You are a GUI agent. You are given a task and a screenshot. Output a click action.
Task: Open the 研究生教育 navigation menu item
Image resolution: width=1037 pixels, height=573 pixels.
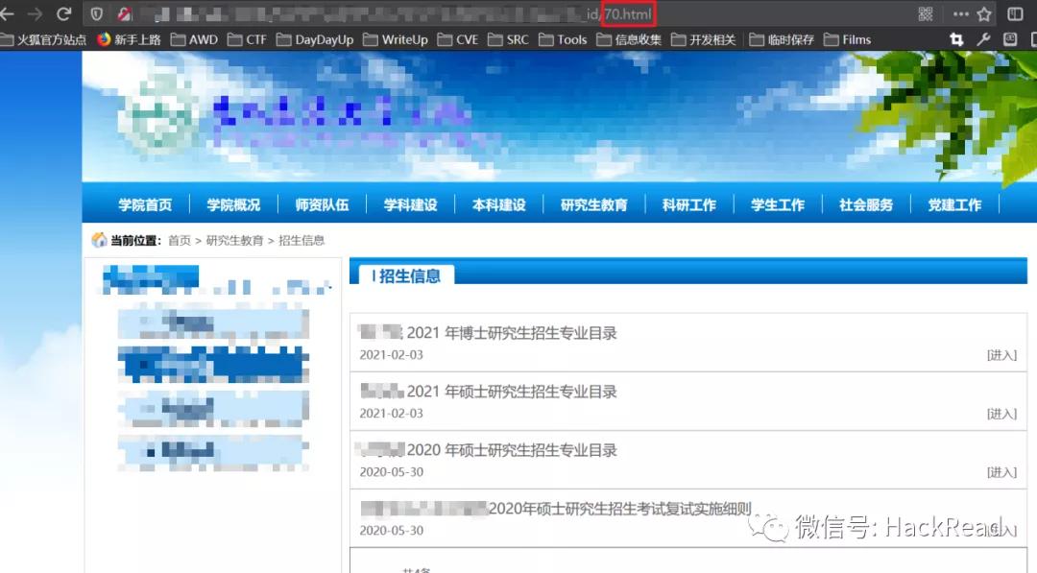coord(592,203)
